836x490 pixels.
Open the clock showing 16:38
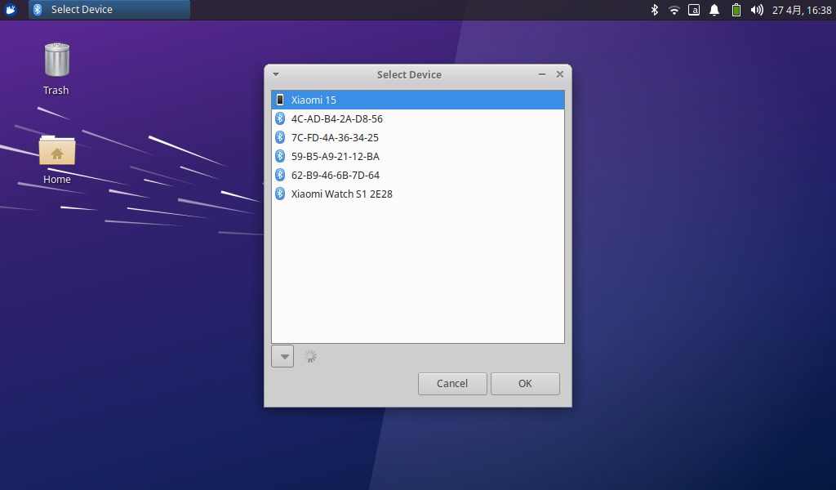coord(802,10)
